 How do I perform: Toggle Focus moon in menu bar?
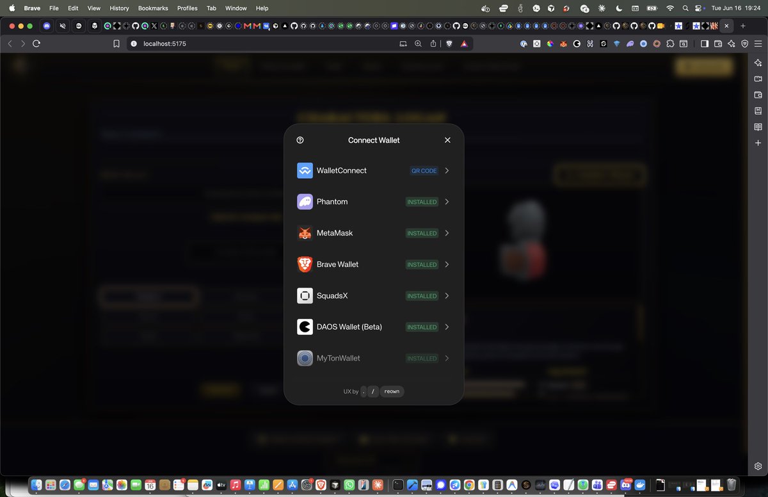618,8
